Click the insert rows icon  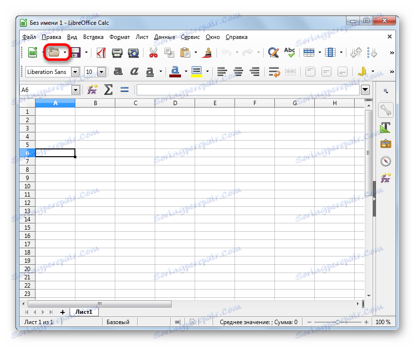pyautogui.click(x=309, y=53)
